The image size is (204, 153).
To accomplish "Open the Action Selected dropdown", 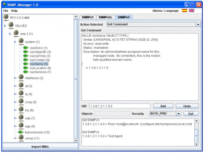I will [x=198, y=24].
